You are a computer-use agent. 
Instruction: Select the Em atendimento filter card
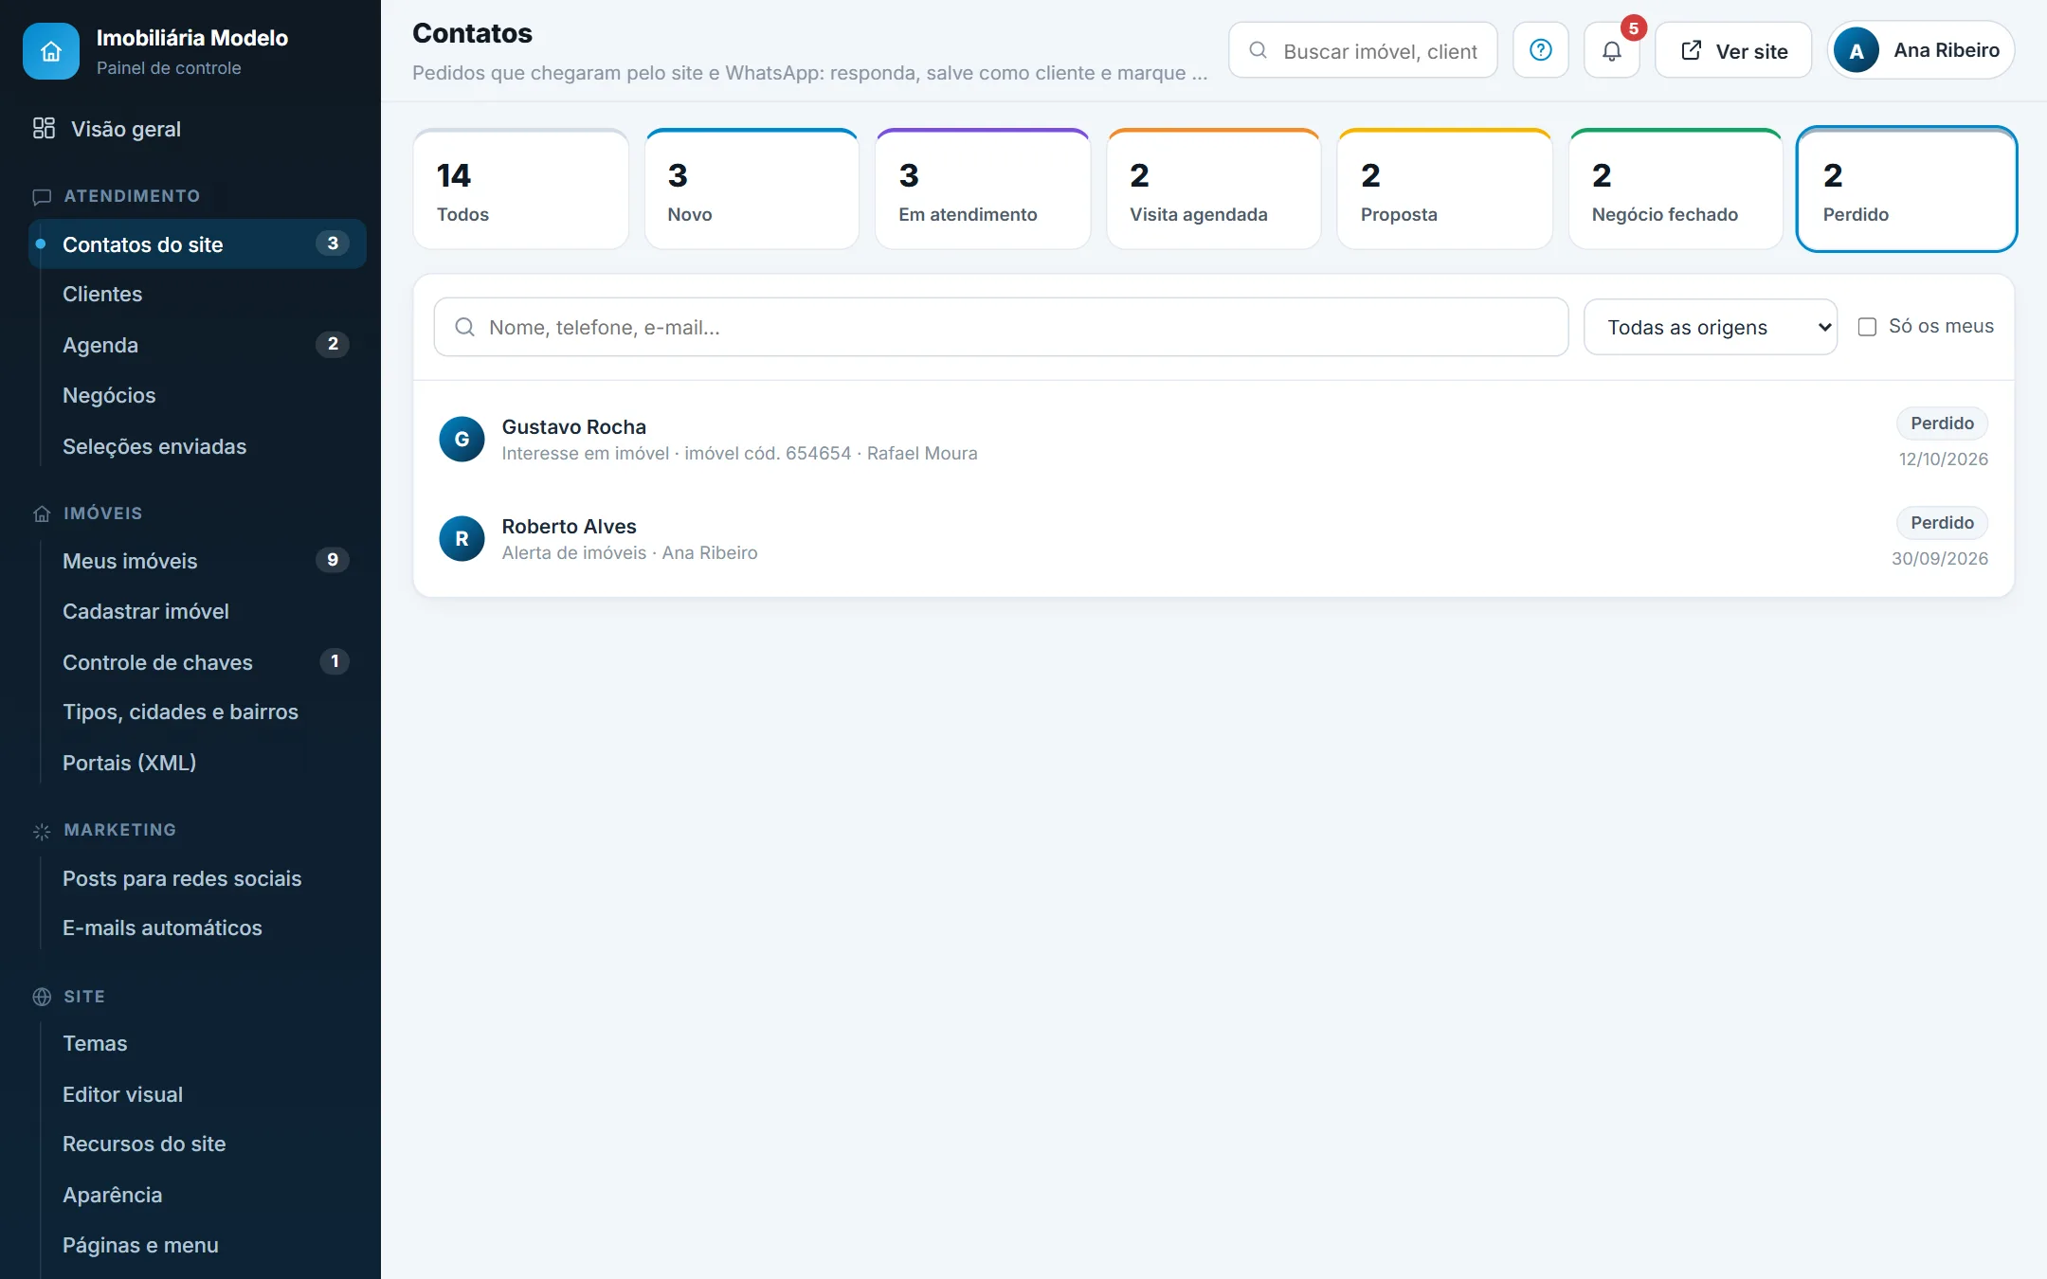(x=983, y=189)
